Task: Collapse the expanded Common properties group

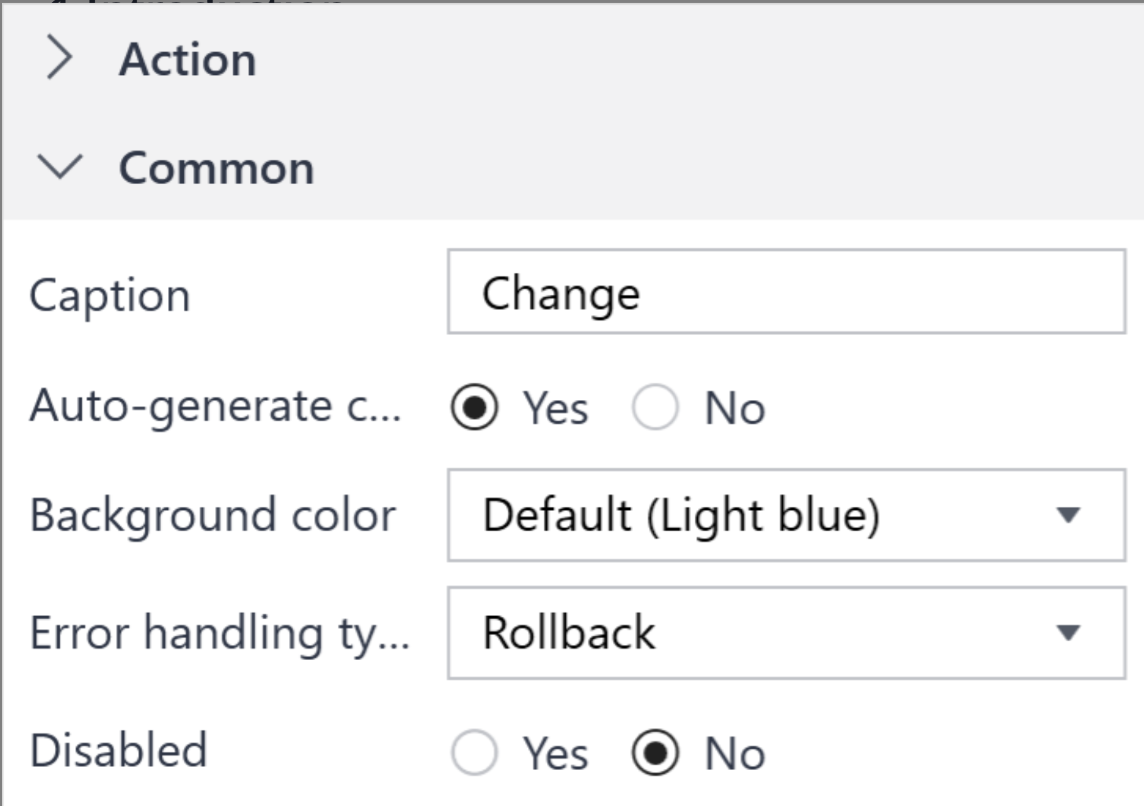Action: 61,167
